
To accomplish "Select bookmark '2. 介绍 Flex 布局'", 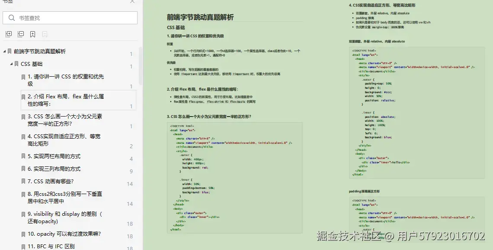I will click(66, 100).
